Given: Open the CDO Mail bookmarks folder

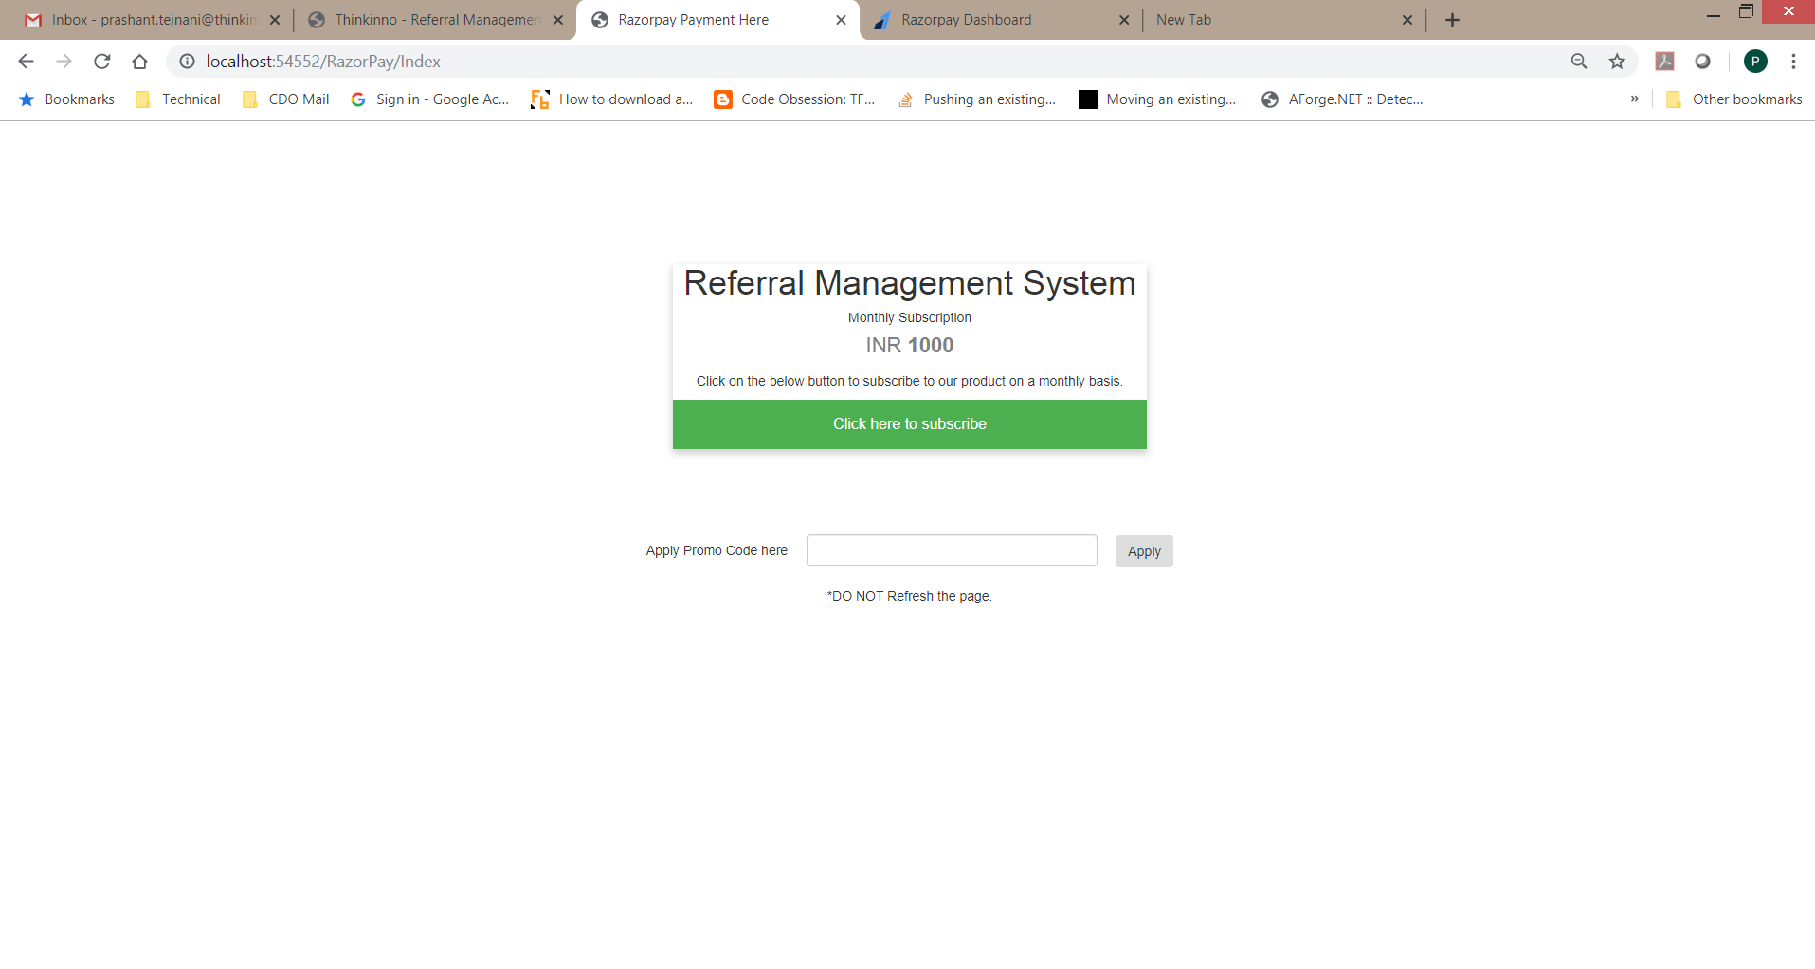Looking at the screenshot, I should pos(285,99).
